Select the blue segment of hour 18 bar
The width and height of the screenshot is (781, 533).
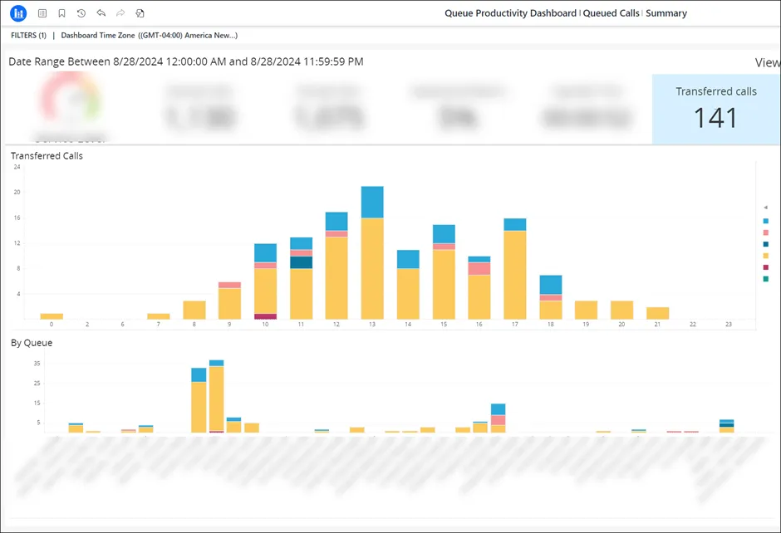pos(551,285)
